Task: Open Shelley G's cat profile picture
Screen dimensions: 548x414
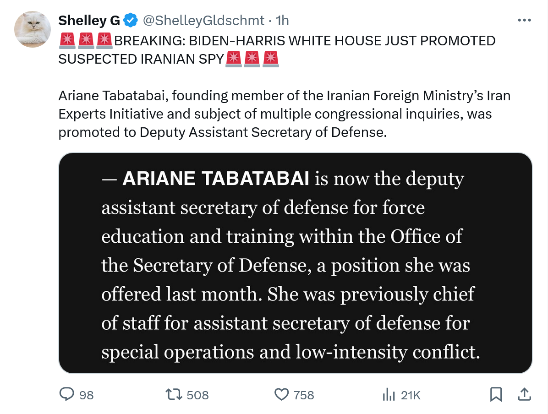Action: pos(32,29)
